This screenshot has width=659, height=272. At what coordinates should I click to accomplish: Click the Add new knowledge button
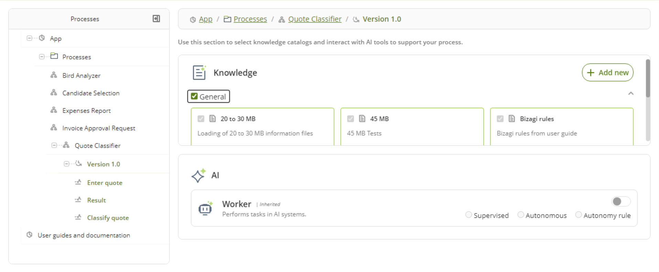[x=607, y=72]
